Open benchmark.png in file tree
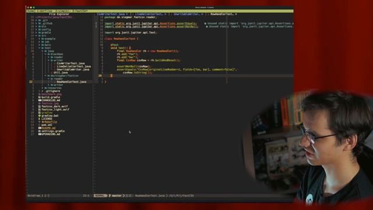This screenshot has width=373, height=210. tap(52, 94)
